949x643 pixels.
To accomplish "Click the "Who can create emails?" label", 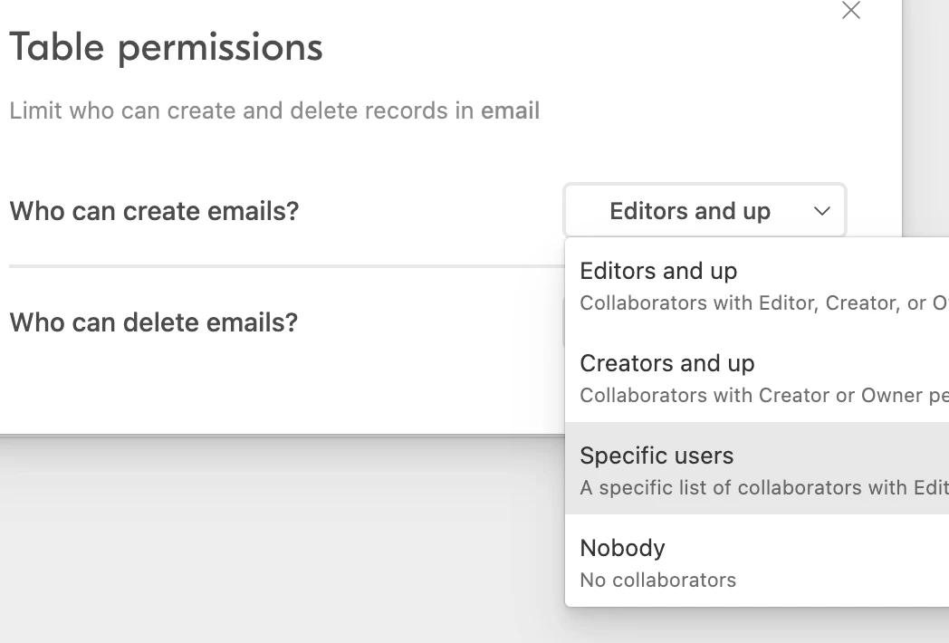I will (x=154, y=211).
